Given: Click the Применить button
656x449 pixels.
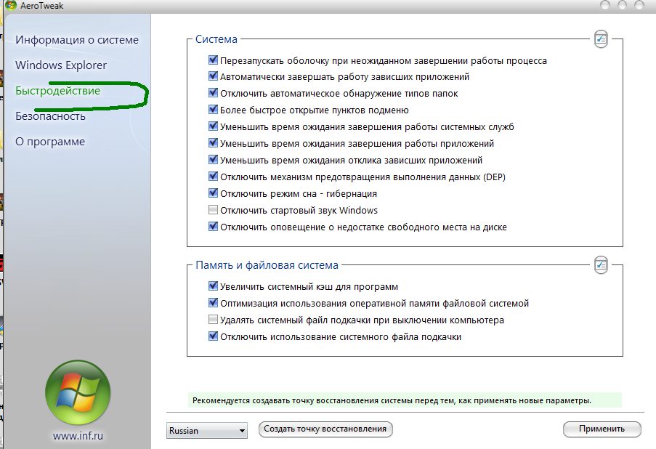Looking at the screenshot, I should (602, 429).
